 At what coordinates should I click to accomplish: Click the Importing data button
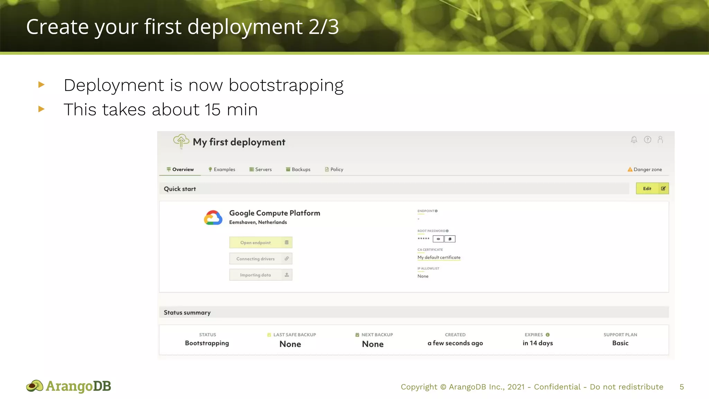pos(261,275)
